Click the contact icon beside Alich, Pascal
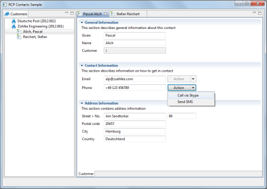The height and width of the screenshot is (189, 267). click(19, 31)
